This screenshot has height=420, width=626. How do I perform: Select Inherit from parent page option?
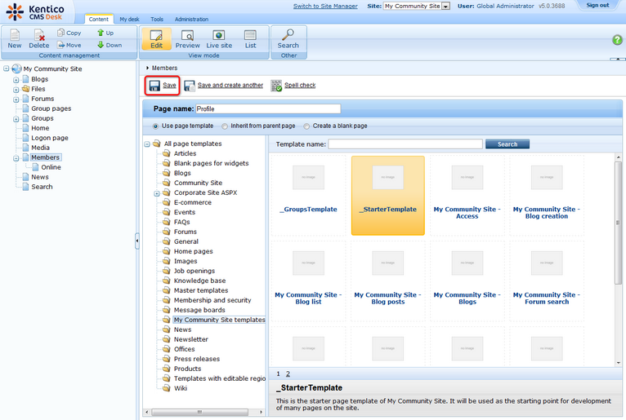[x=226, y=126]
